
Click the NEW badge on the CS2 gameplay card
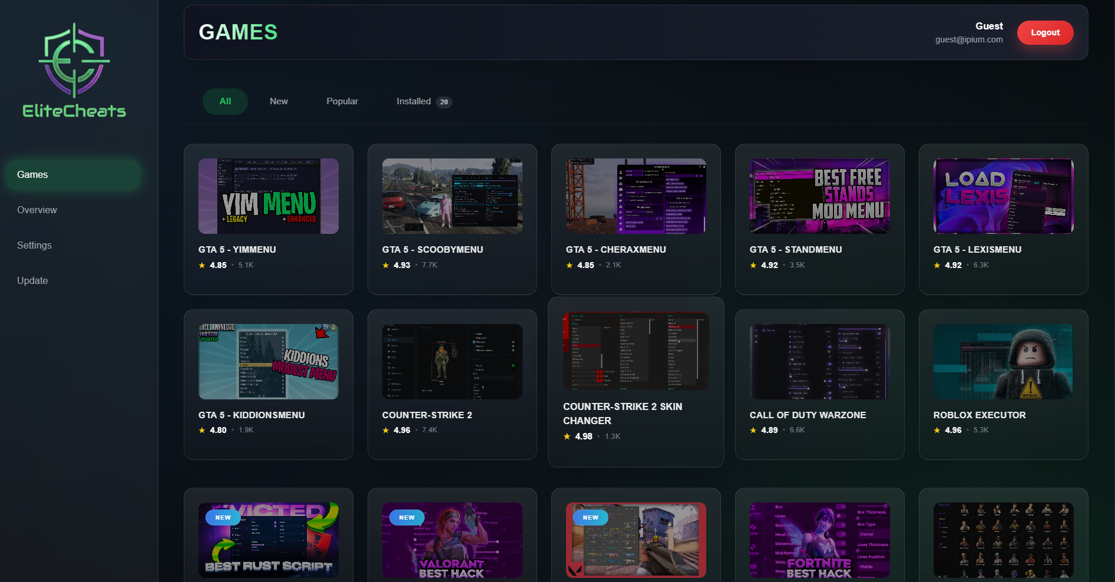coord(590,517)
